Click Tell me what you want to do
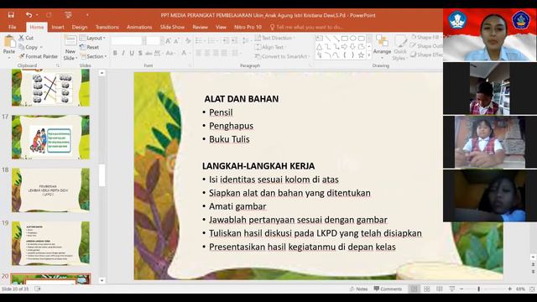 tap(306, 27)
